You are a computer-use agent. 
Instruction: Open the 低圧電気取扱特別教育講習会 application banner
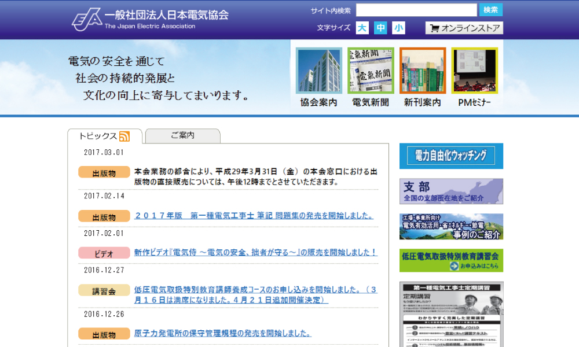tap(451, 260)
